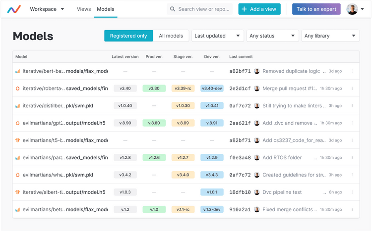Open kebab menu for iterative/bert-ba row
Screen dimensions: 372x231
352,71
